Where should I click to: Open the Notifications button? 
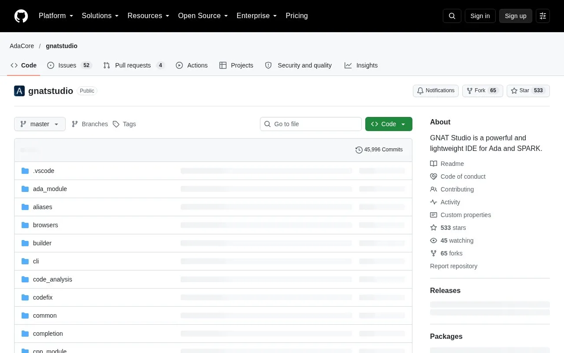click(x=436, y=90)
